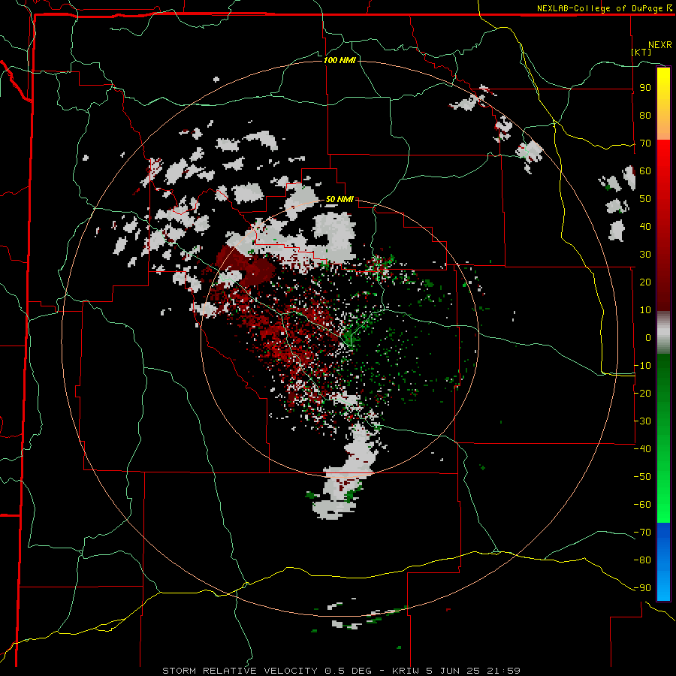Click the -80 value on velocity scale
Screen dimensions: 676x676
point(642,560)
